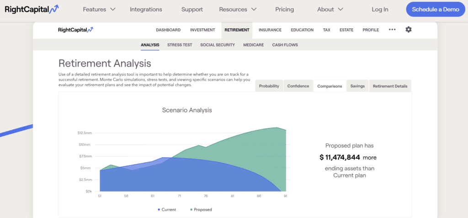468x218 pixels.
Task: Go to the Profile section
Action: 371,30
